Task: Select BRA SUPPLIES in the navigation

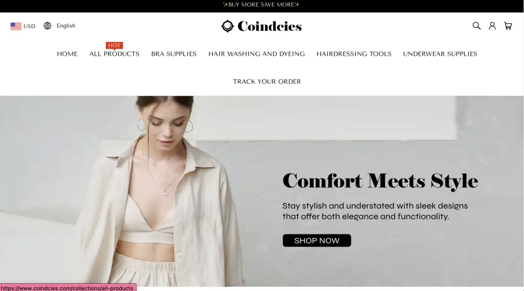Action: point(174,54)
